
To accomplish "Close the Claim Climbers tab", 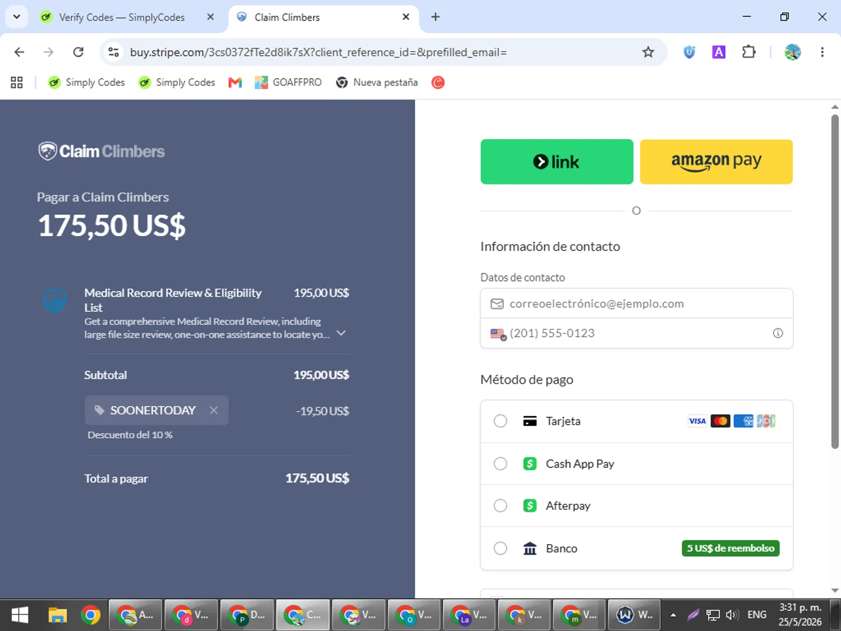I will click(x=406, y=17).
